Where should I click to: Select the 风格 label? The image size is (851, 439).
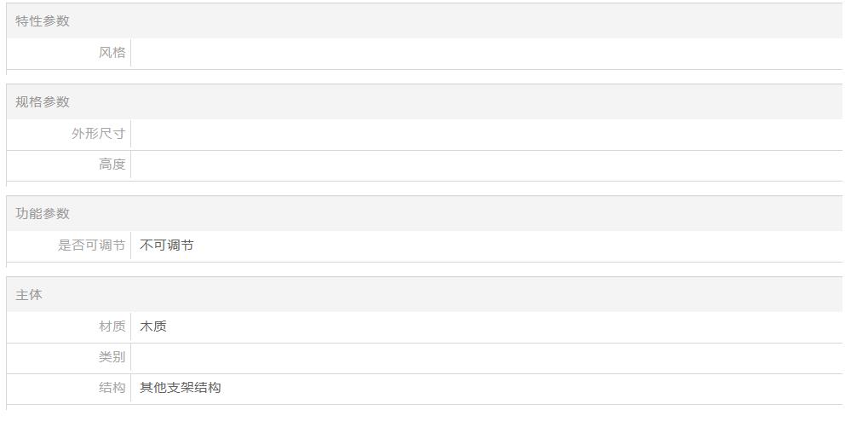tap(112, 53)
